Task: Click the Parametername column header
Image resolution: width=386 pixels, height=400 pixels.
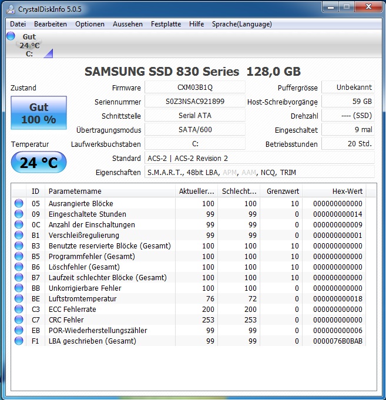Action: (110, 191)
